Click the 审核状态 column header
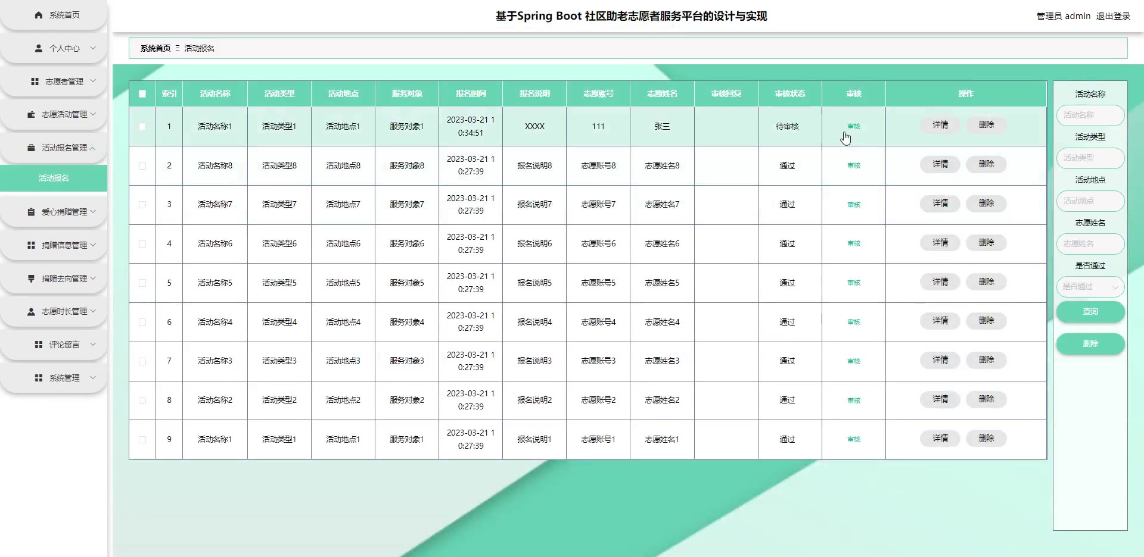The width and height of the screenshot is (1144, 557). (790, 93)
